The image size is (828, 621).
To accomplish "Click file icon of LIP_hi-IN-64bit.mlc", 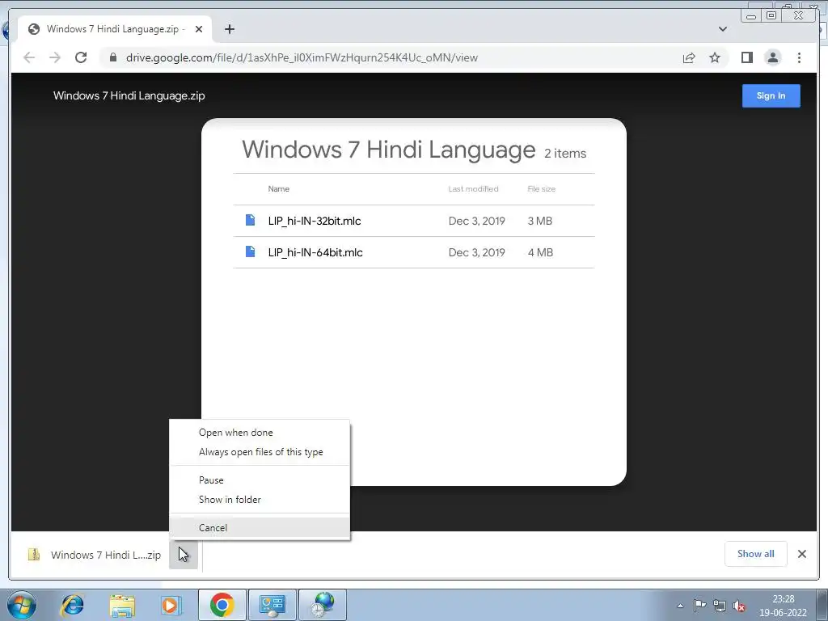I will (x=251, y=252).
